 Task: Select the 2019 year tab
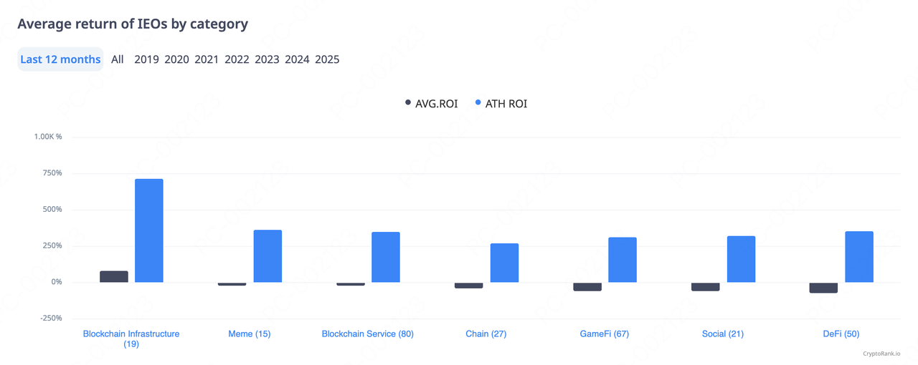click(x=146, y=59)
